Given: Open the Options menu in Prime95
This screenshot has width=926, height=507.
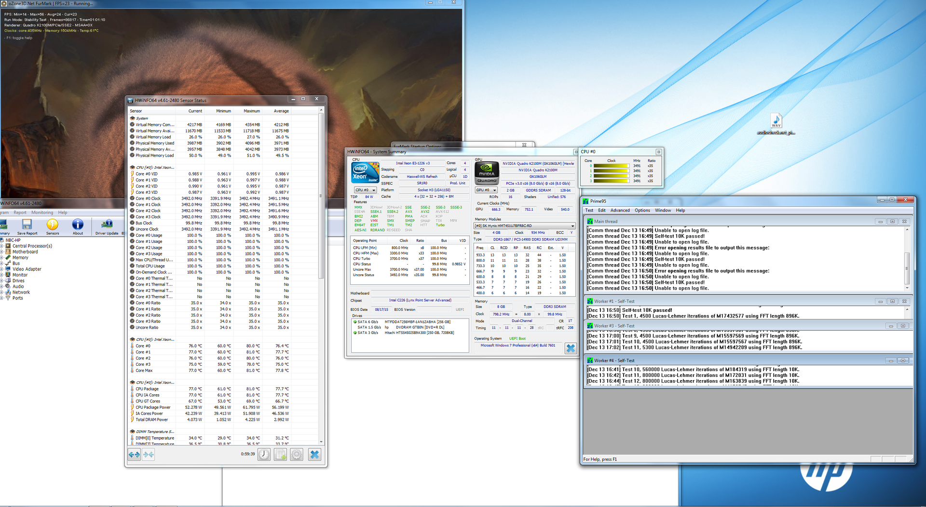Looking at the screenshot, I should (x=642, y=211).
